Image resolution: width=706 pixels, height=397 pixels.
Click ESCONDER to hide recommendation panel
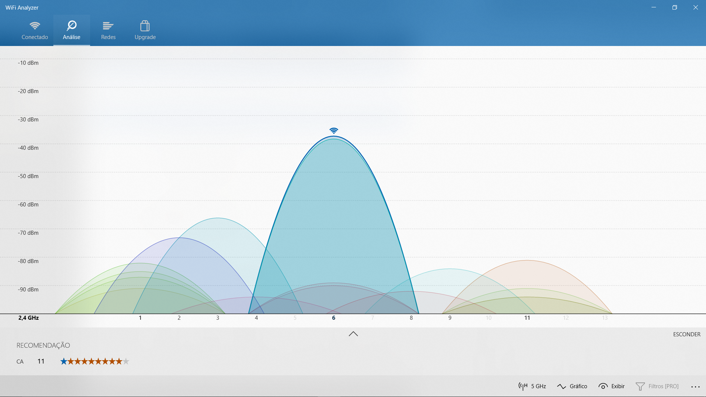pyautogui.click(x=687, y=334)
